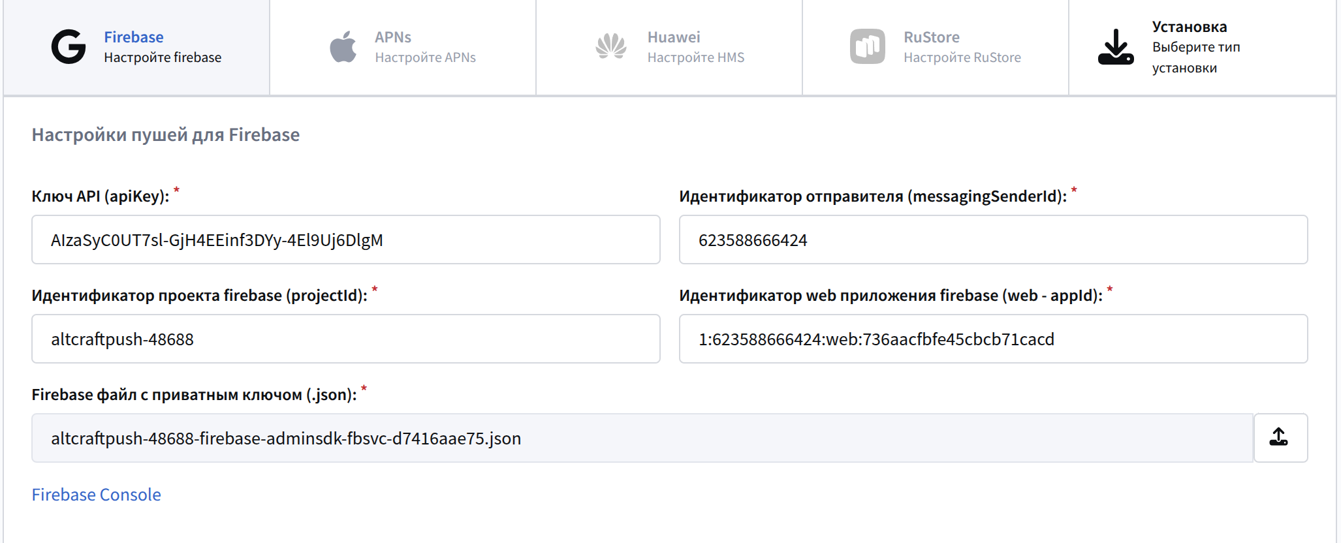Select the Huawei tab label
Screen dimensions: 1341x543
point(674,37)
